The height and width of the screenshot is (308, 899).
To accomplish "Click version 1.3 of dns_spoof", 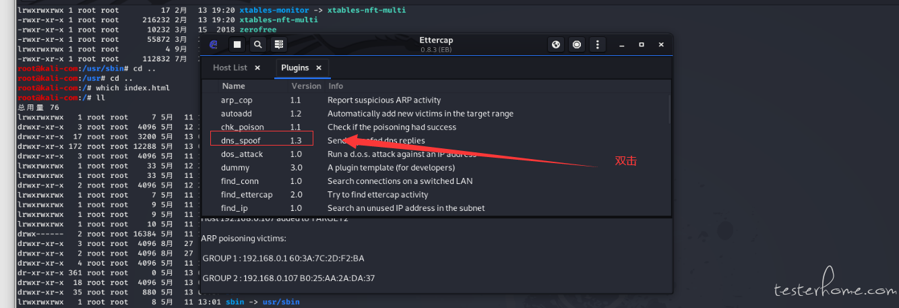I will click(x=296, y=141).
